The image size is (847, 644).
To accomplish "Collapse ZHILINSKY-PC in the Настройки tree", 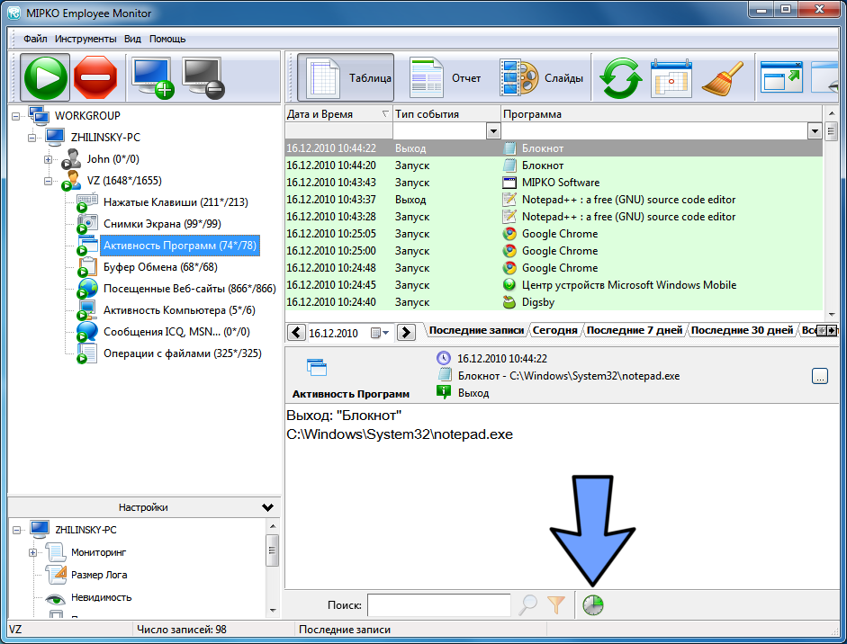I will point(17,530).
